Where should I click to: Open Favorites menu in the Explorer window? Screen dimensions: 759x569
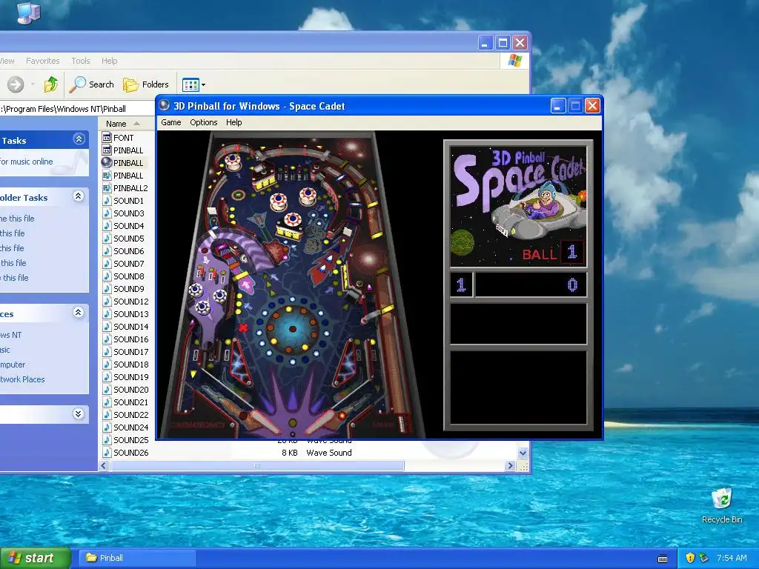(x=42, y=61)
